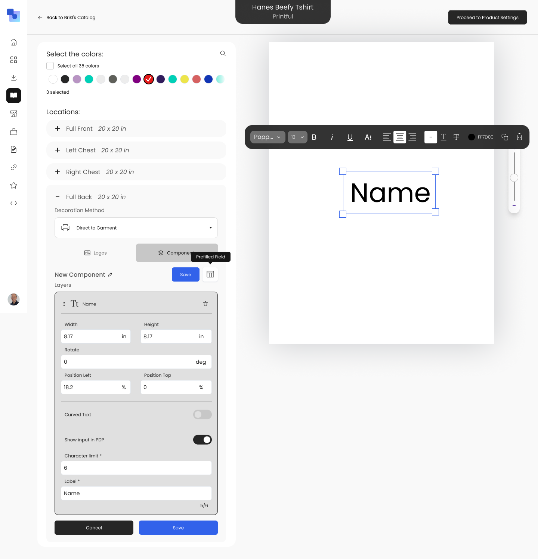The image size is (538, 559).
Task: Collapse the Full Back location section
Action: point(58,197)
